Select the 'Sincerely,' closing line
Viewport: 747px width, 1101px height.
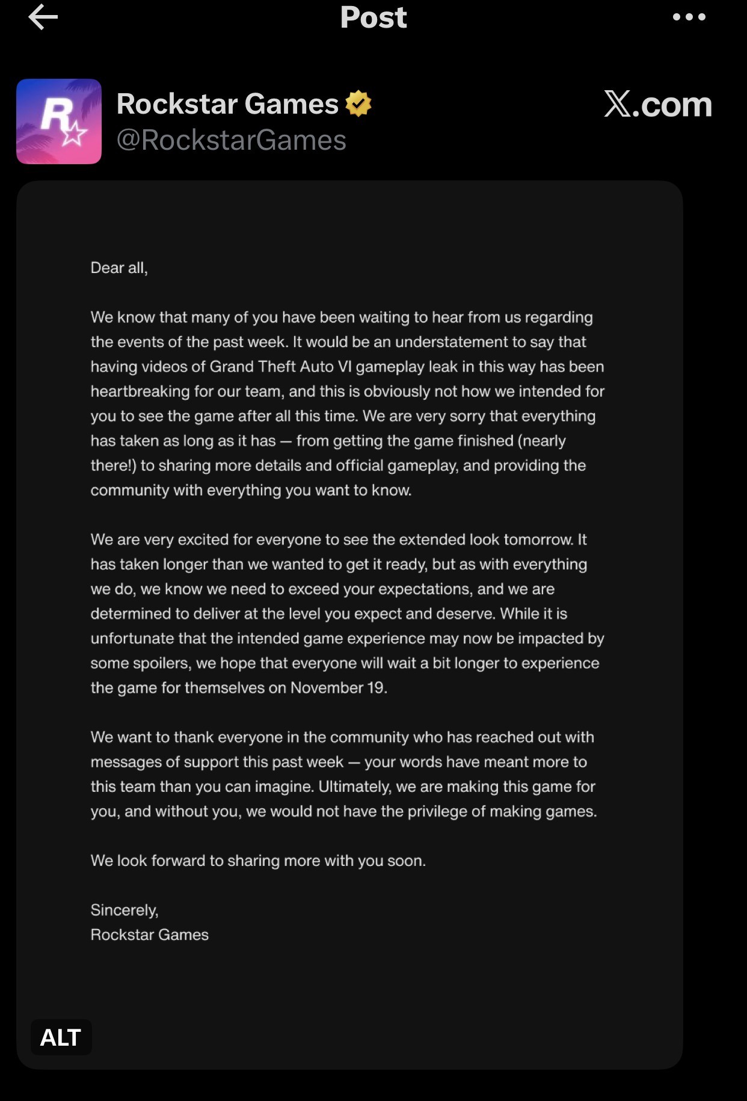[x=124, y=910]
